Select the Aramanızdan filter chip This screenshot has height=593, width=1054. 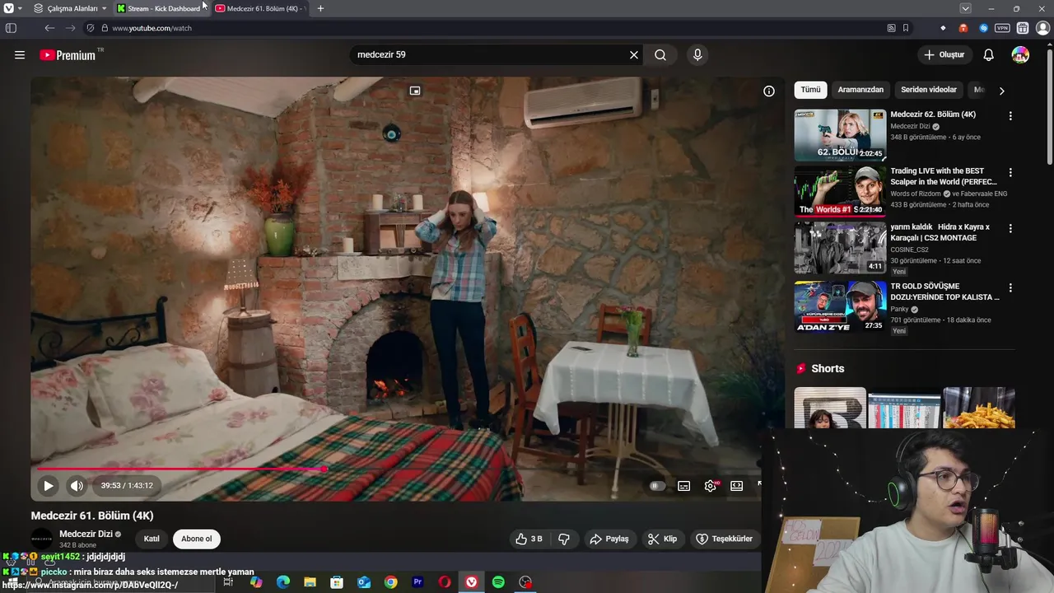pyautogui.click(x=860, y=90)
